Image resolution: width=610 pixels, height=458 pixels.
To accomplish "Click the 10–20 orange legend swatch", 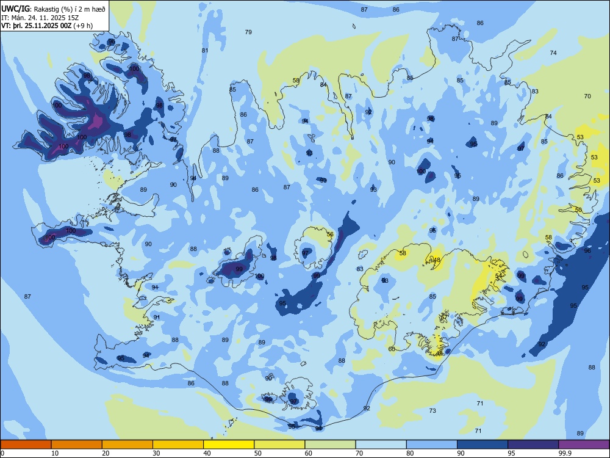I will point(77,445).
